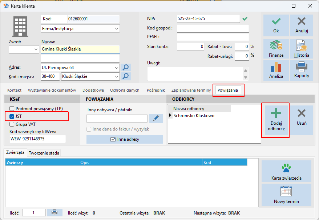The width and height of the screenshot is (319, 220).
Task: Click pencil edit icon for Inny nabywca
Action: pyautogui.click(x=156, y=118)
